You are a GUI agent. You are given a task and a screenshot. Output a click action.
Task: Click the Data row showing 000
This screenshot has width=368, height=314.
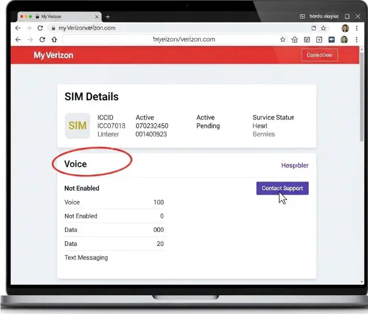[114, 230]
